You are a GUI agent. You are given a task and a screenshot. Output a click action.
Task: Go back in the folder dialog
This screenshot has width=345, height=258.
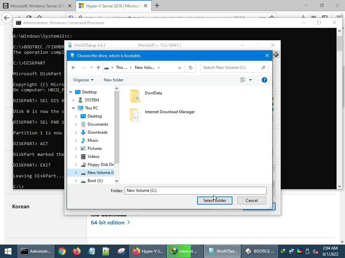73,68
